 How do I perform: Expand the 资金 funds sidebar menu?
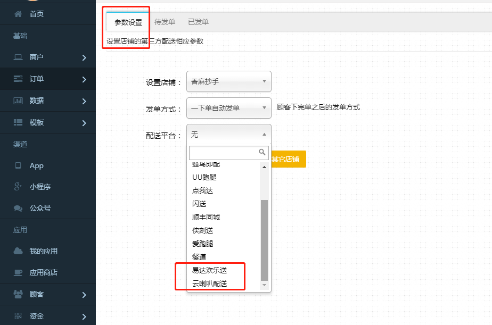pos(48,315)
